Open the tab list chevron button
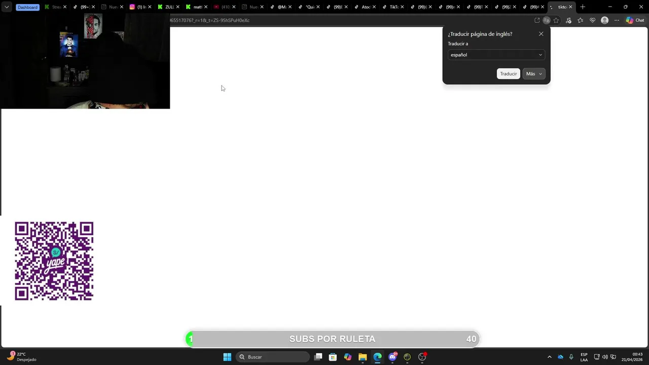 pos(7,7)
